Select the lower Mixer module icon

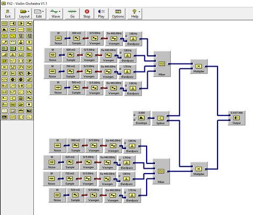pos(161,171)
